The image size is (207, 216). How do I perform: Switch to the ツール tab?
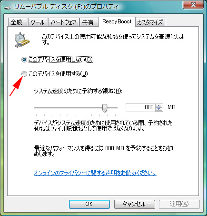click(x=38, y=22)
